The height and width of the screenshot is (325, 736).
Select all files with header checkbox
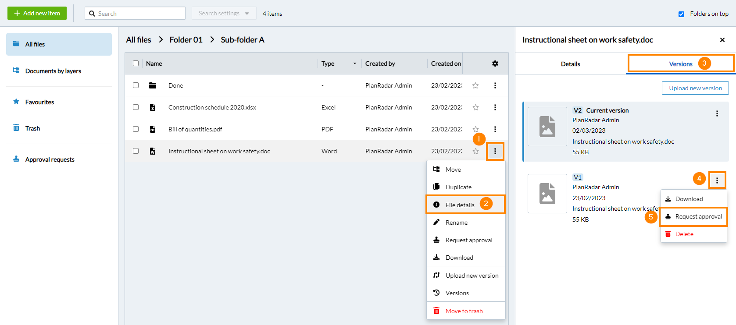[136, 64]
